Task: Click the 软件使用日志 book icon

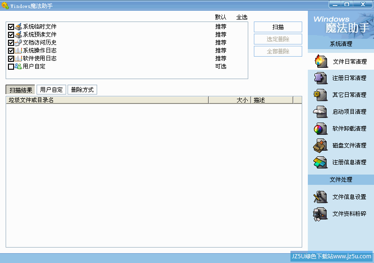Action: click(18, 58)
